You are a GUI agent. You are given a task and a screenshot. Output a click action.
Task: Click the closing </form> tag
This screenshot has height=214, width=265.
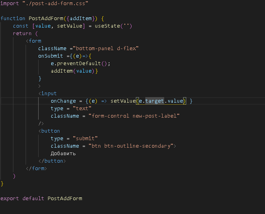[x=36, y=169]
